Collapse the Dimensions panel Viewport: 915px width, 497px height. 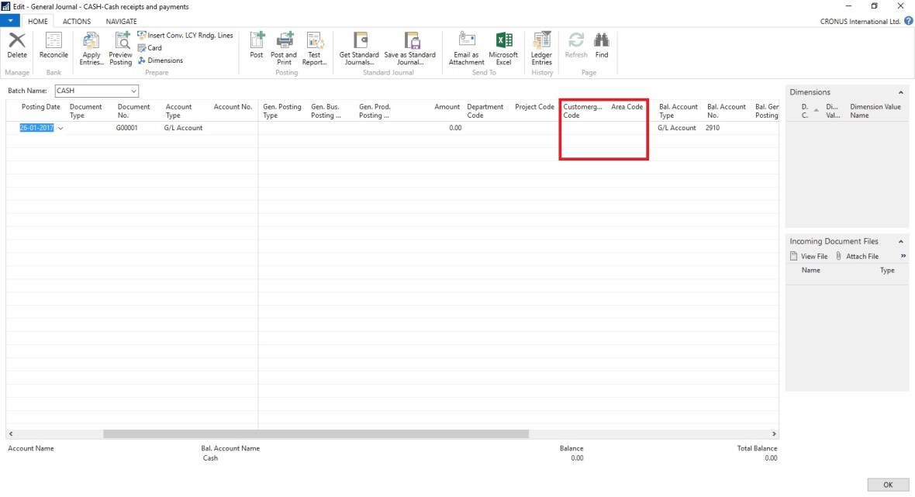900,92
